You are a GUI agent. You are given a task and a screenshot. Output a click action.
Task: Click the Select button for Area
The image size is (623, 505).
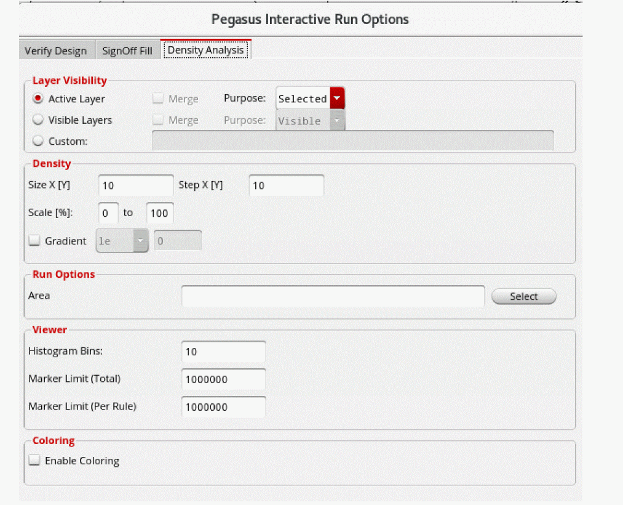pyautogui.click(x=523, y=296)
